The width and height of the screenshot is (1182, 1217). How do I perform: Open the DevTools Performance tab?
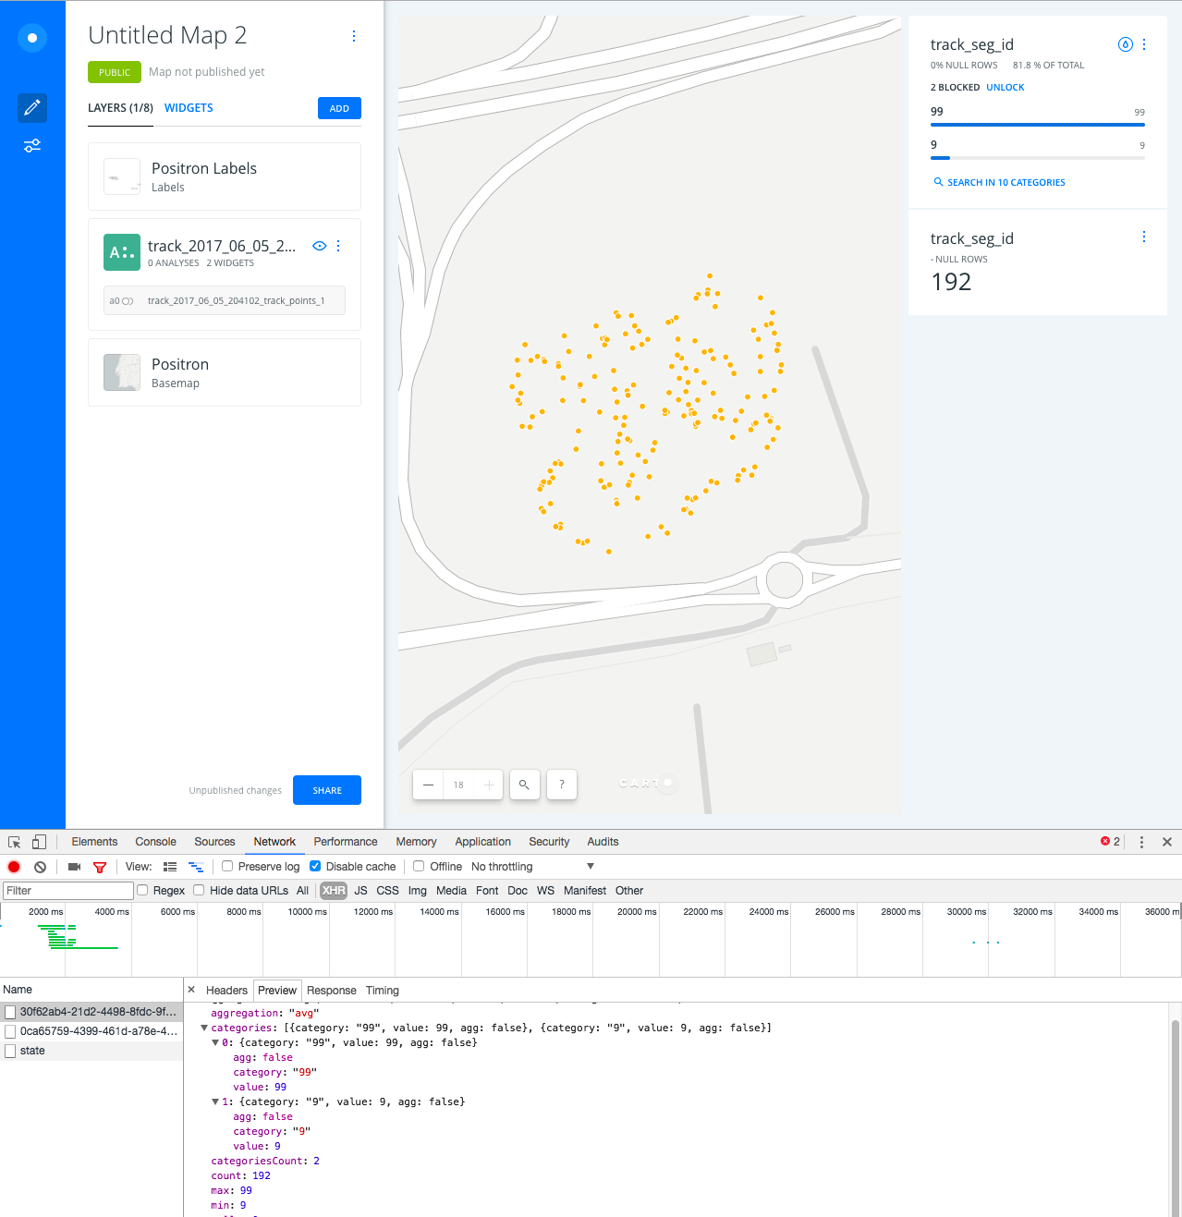346,842
